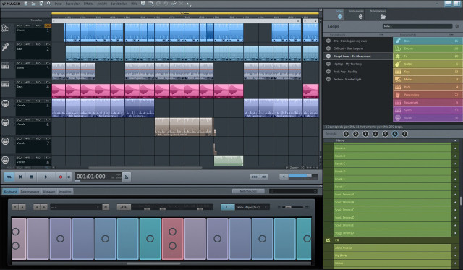The image size is (463, 270).
Task: Open the Bearbeiten menu
Action: [72, 4]
